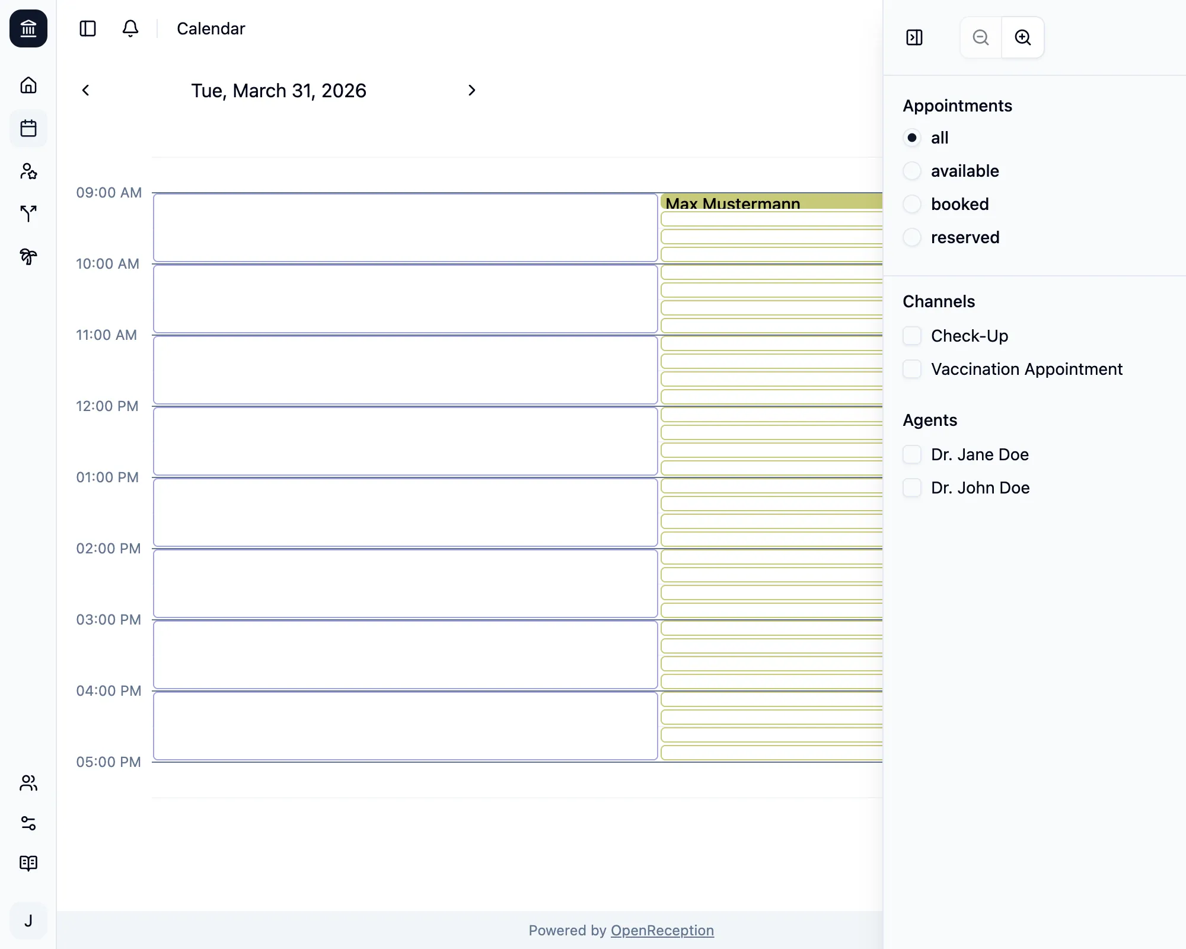
Task: Open the documentation book icon
Action: pos(28,862)
